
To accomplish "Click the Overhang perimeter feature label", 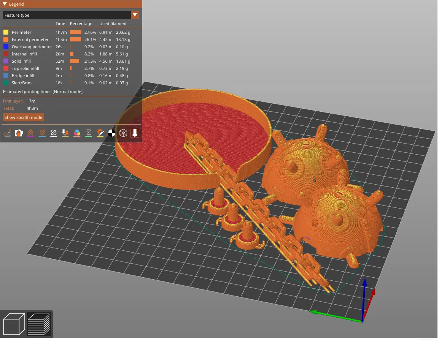I will coord(32,47).
